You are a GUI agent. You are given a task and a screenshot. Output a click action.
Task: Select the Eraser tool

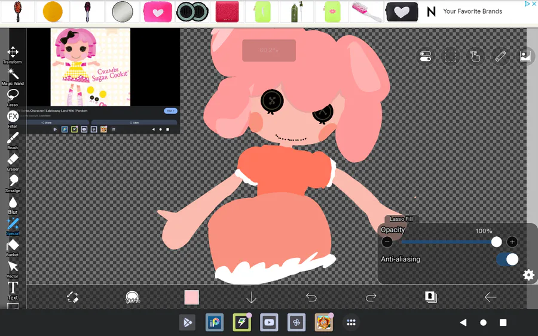click(13, 162)
